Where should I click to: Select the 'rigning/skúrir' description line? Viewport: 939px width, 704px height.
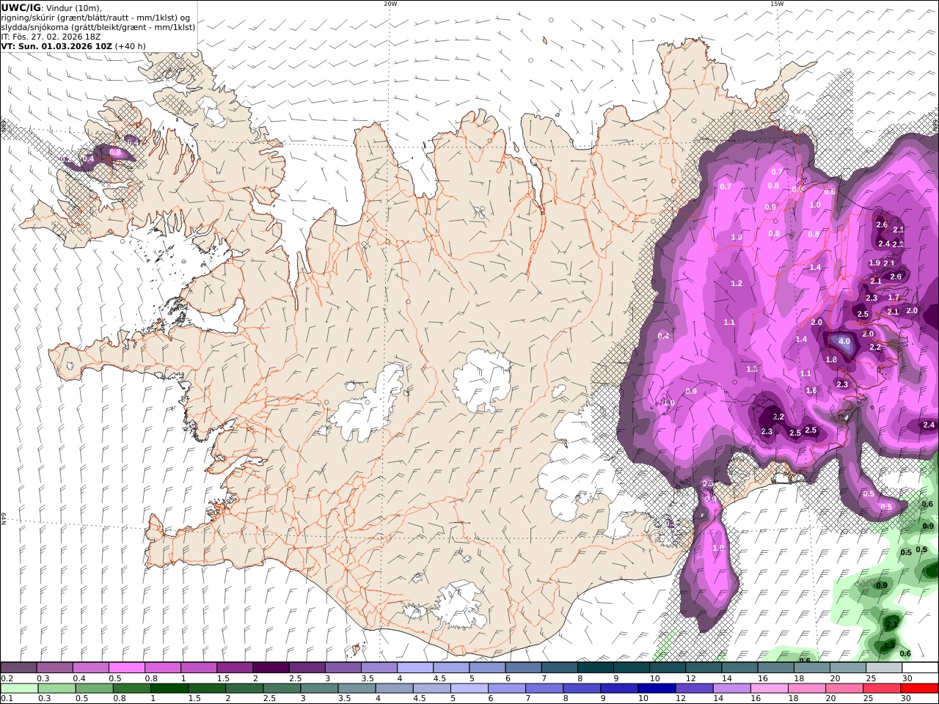95,18
